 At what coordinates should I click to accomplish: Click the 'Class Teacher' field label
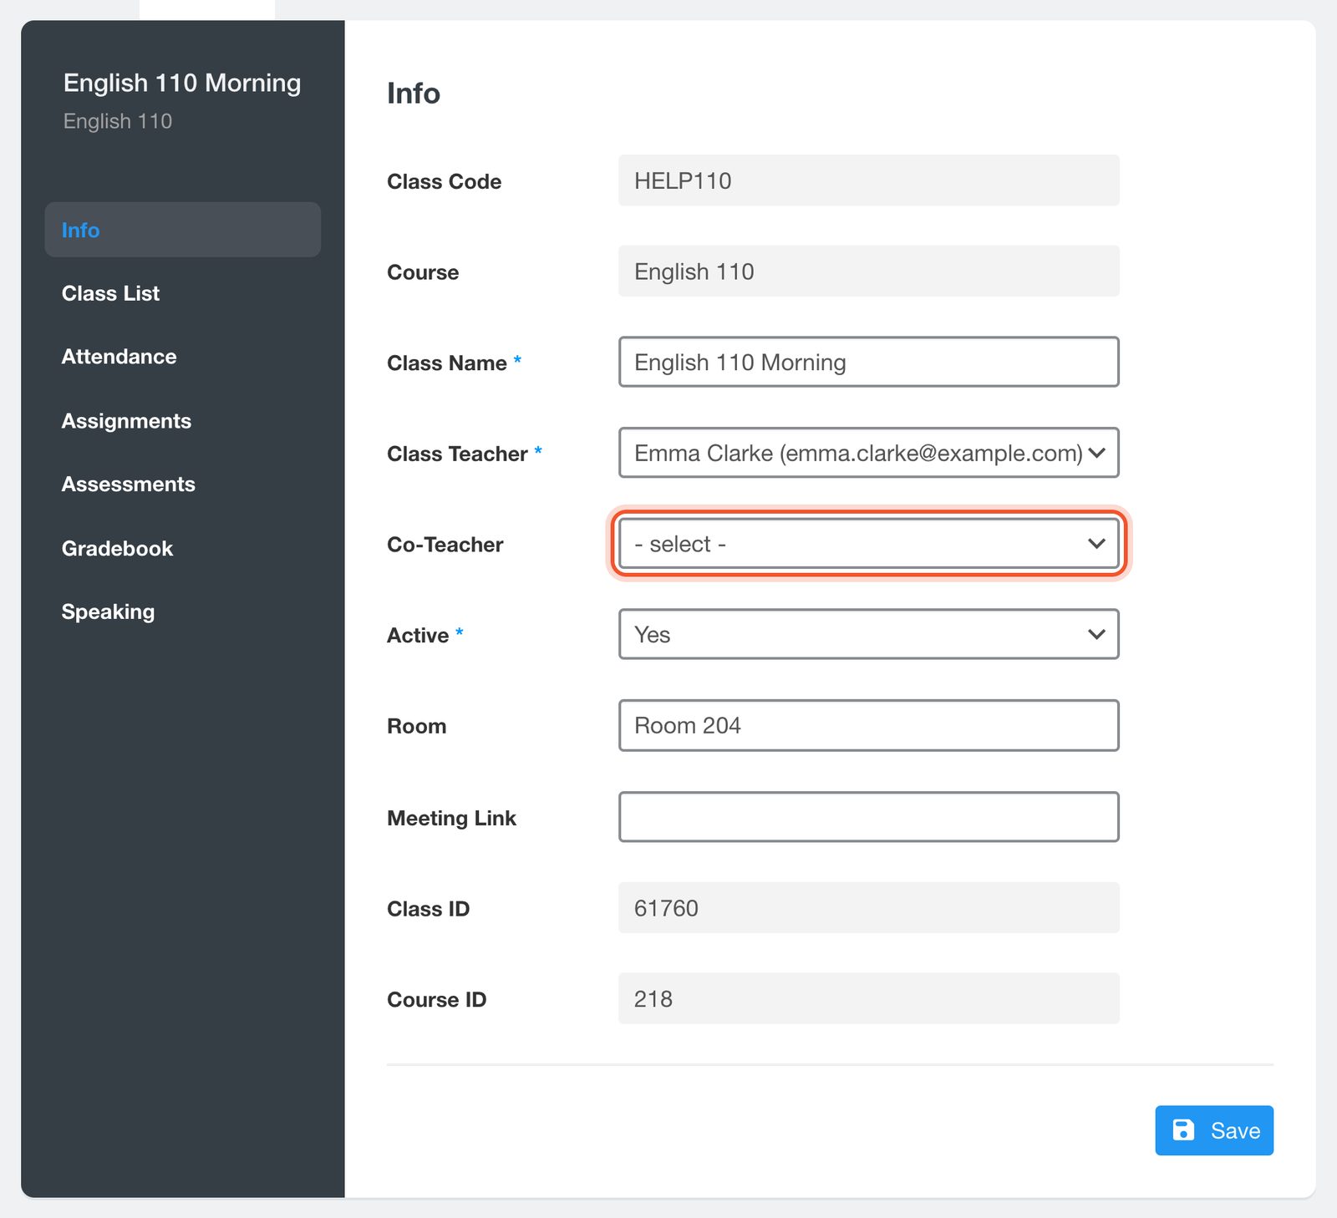coord(457,454)
